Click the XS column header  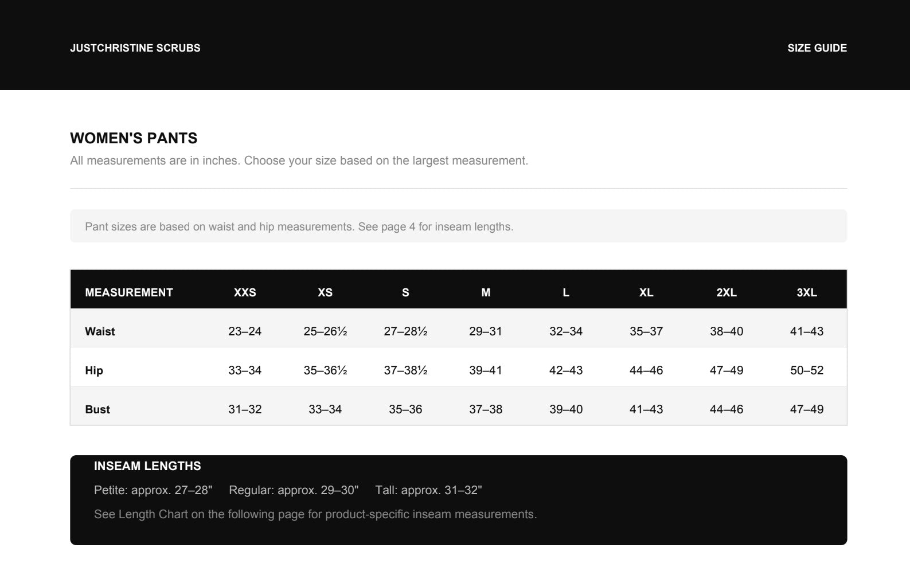pos(325,292)
